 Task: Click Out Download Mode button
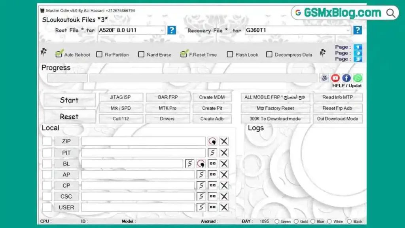click(337, 119)
